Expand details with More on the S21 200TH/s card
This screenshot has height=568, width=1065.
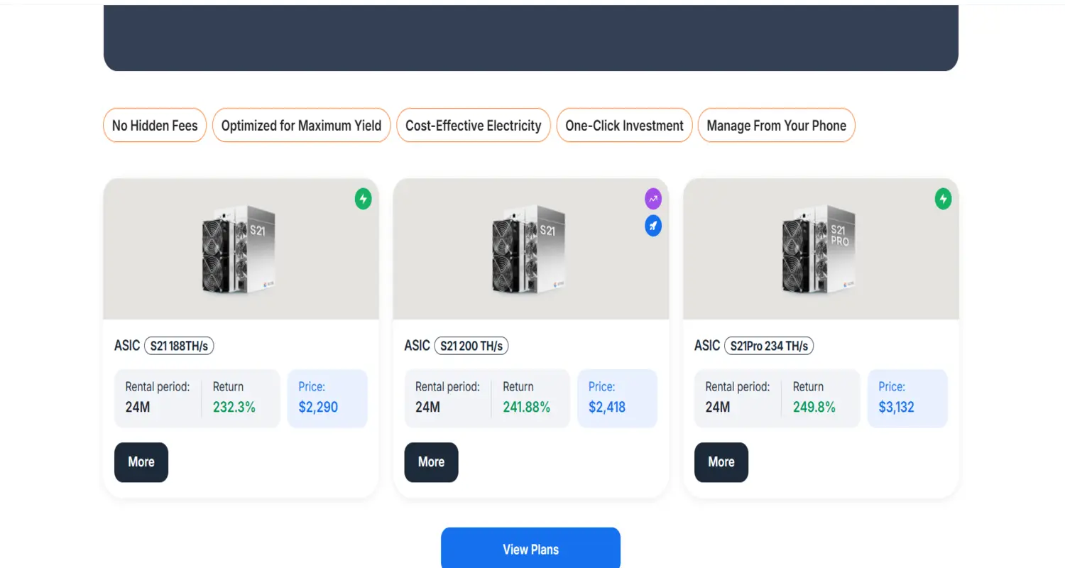(x=431, y=462)
